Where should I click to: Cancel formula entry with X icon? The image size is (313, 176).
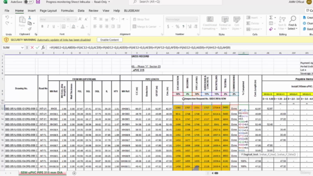[x=32, y=47]
